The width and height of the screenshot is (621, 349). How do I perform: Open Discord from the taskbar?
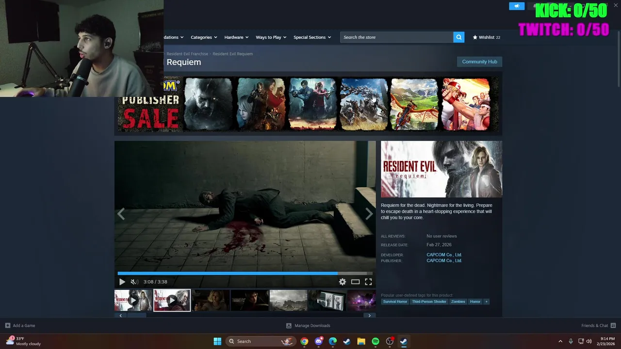[x=318, y=341]
